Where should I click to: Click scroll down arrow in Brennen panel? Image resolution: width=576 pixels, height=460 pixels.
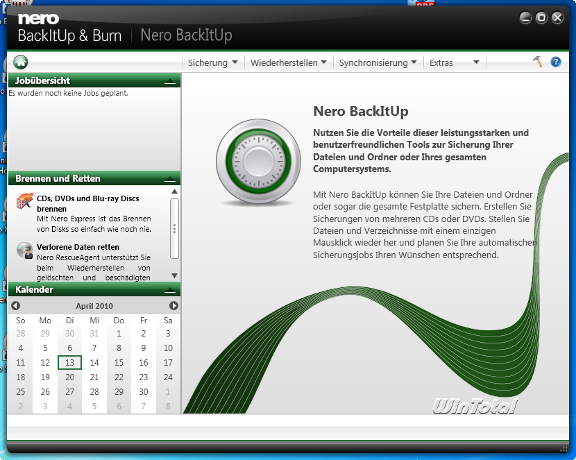(174, 275)
